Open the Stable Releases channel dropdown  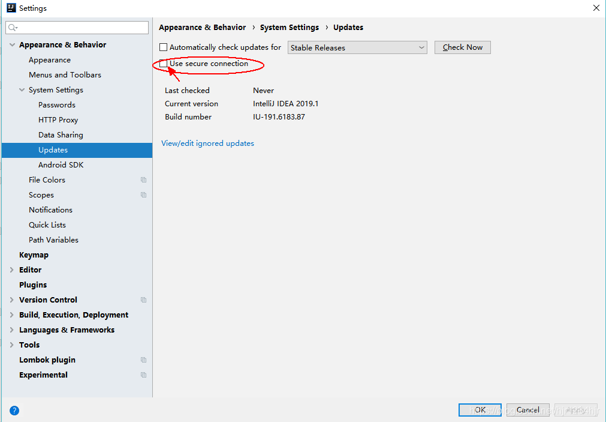357,47
